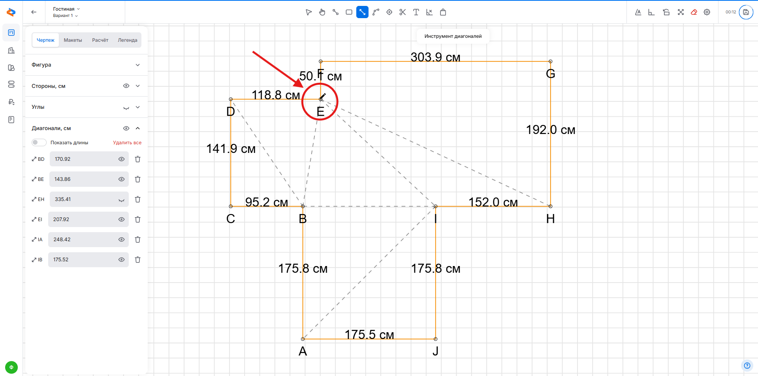The width and height of the screenshot is (758, 376).
Task: Show the hidden EH diagonal
Action: [x=121, y=200]
